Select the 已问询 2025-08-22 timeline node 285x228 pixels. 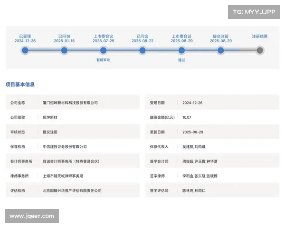click(x=142, y=50)
